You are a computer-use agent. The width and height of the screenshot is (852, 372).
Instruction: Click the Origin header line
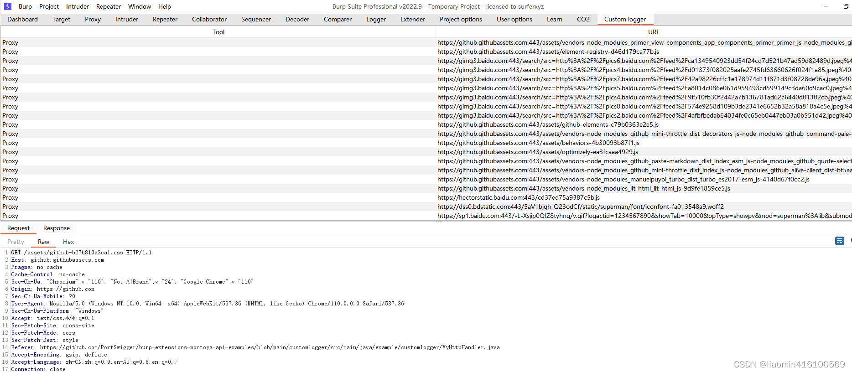click(x=52, y=289)
